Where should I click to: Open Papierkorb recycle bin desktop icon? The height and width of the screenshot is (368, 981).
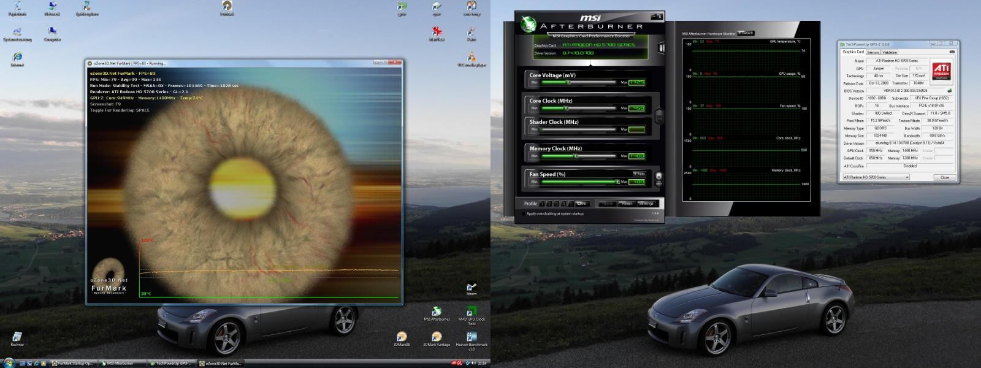[17, 7]
